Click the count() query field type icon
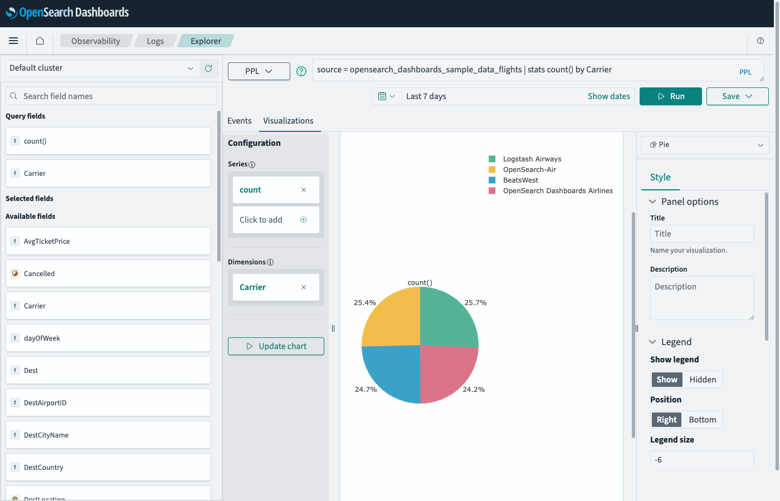The width and height of the screenshot is (780, 501). [16, 141]
